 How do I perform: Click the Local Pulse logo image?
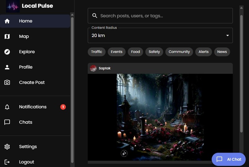click(13, 6)
